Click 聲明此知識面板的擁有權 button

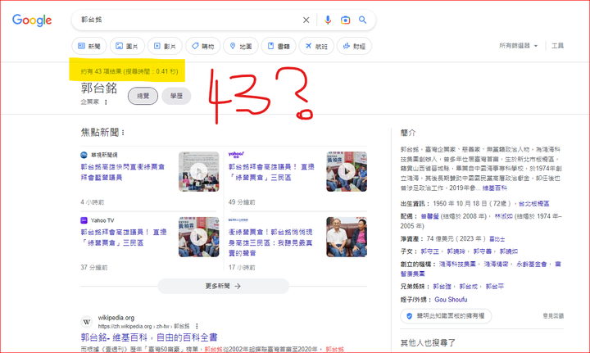[446, 316]
